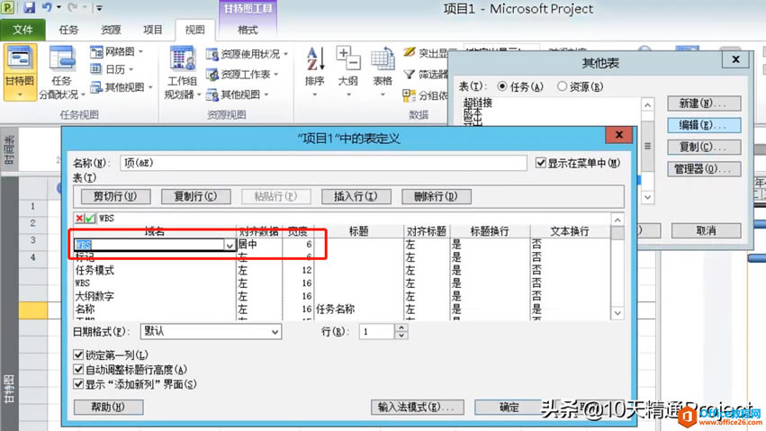
Task: Select the Calendar (日历) view icon
Action: coord(96,69)
